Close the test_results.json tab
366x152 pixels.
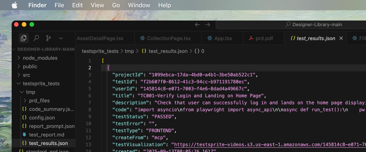pos(341,38)
